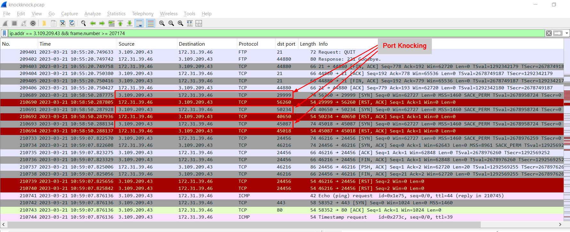Click the zoom in icon
This screenshot has width=570, height=232.
click(x=162, y=23)
